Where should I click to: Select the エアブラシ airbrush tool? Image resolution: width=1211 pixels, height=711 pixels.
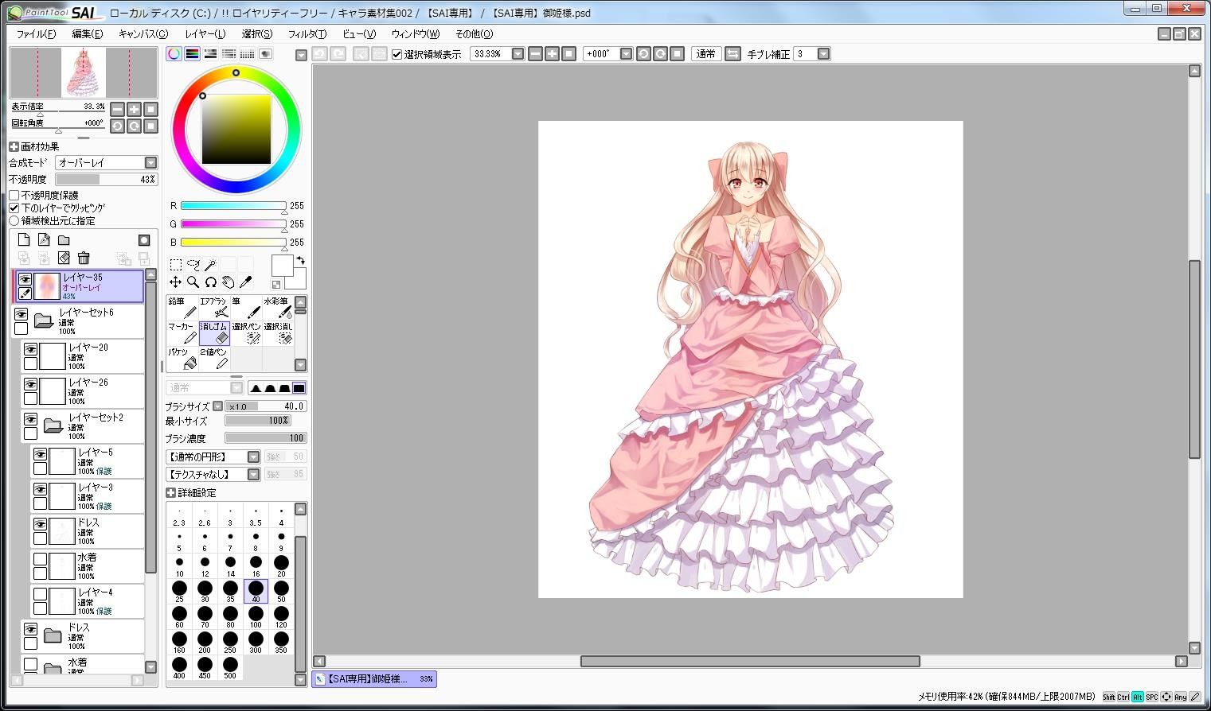point(214,307)
